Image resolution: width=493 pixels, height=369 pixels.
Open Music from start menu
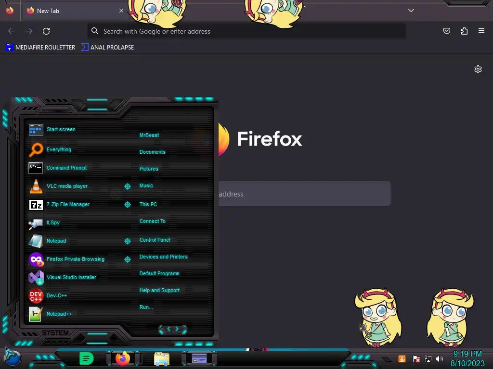tap(146, 186)
